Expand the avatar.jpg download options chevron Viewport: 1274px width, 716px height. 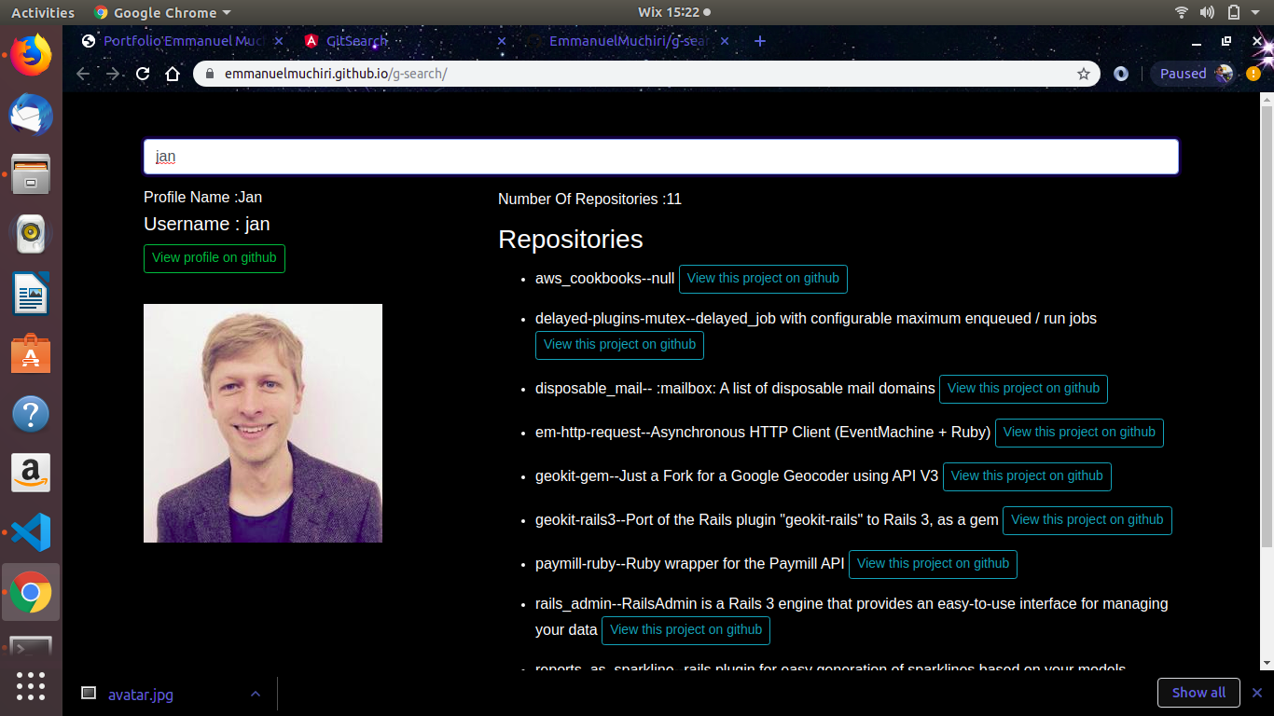pyautogui.click(x=255, y=694)
